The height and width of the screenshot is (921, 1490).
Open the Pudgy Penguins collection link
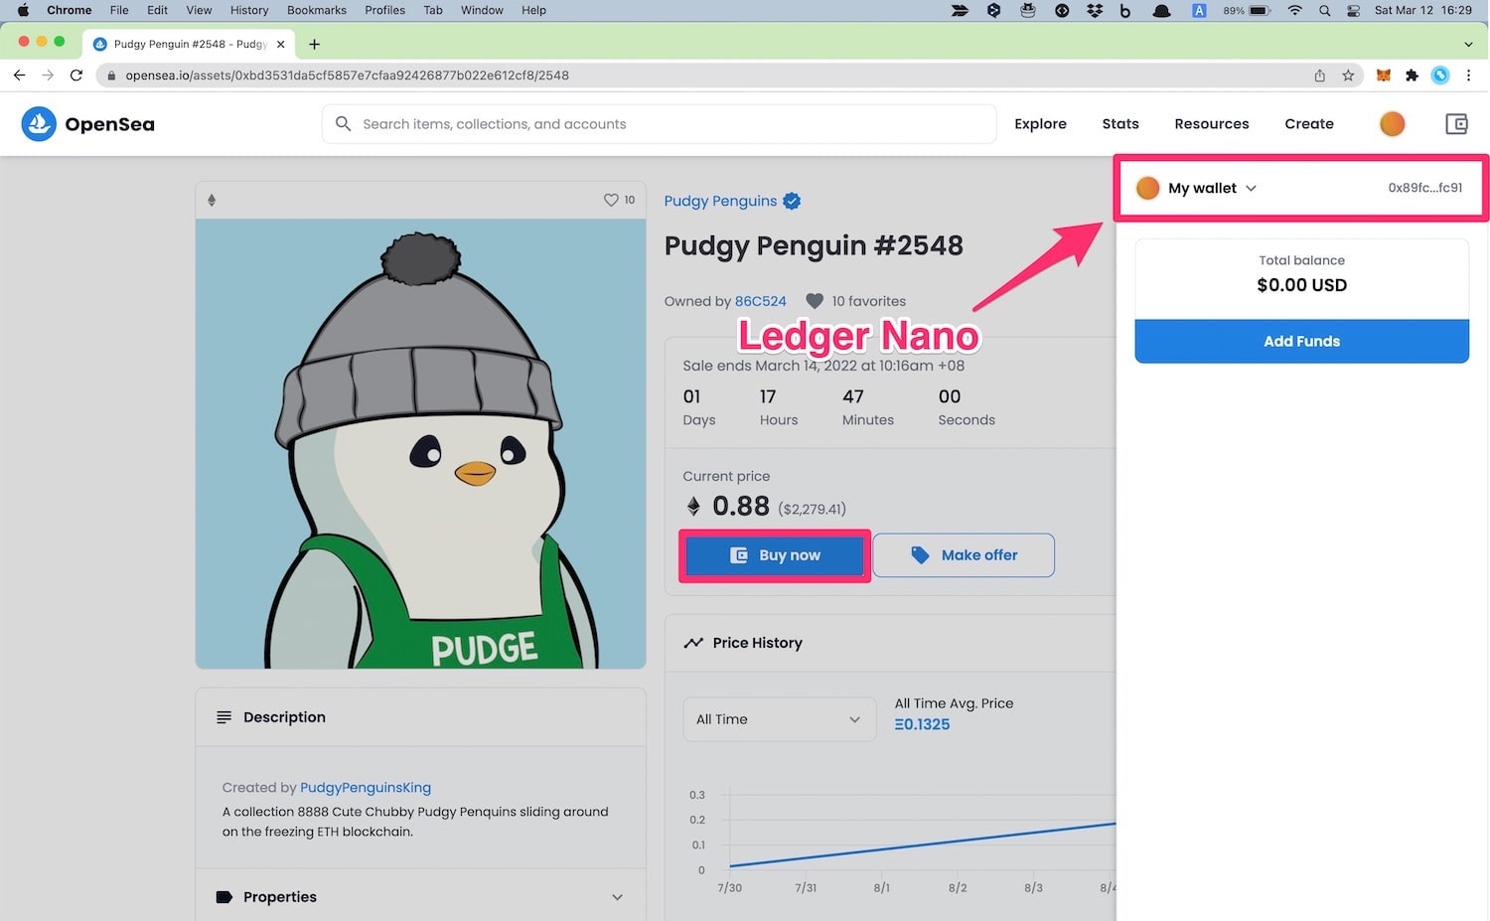click(720, 201)
